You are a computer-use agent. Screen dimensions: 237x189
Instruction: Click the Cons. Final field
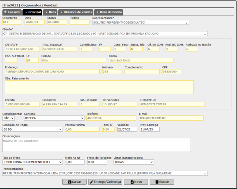[120, 49]
